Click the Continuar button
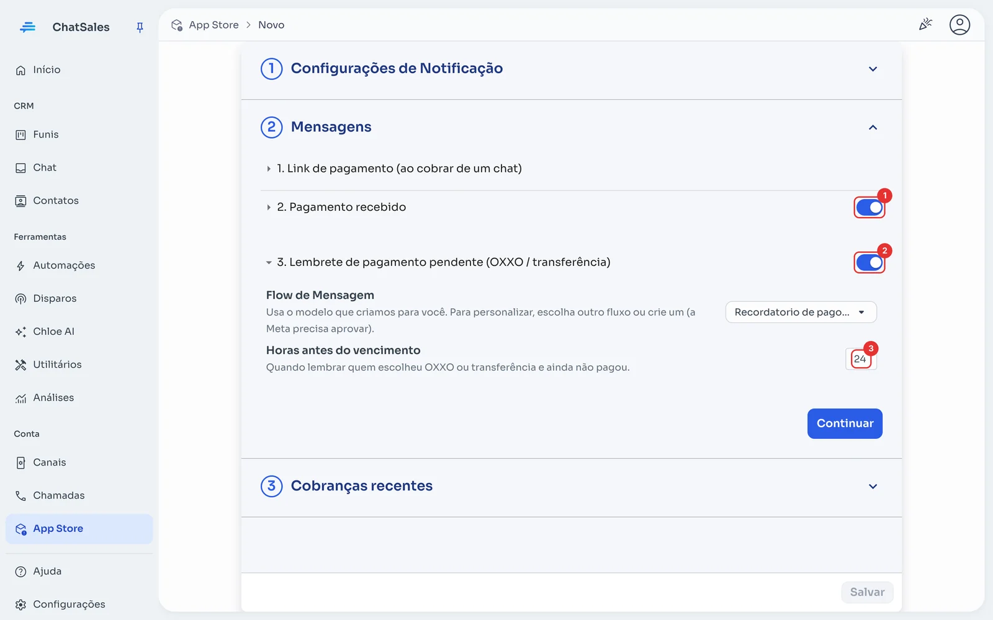Viewport: 993px width, 620px height. click(x=845, y=423)
